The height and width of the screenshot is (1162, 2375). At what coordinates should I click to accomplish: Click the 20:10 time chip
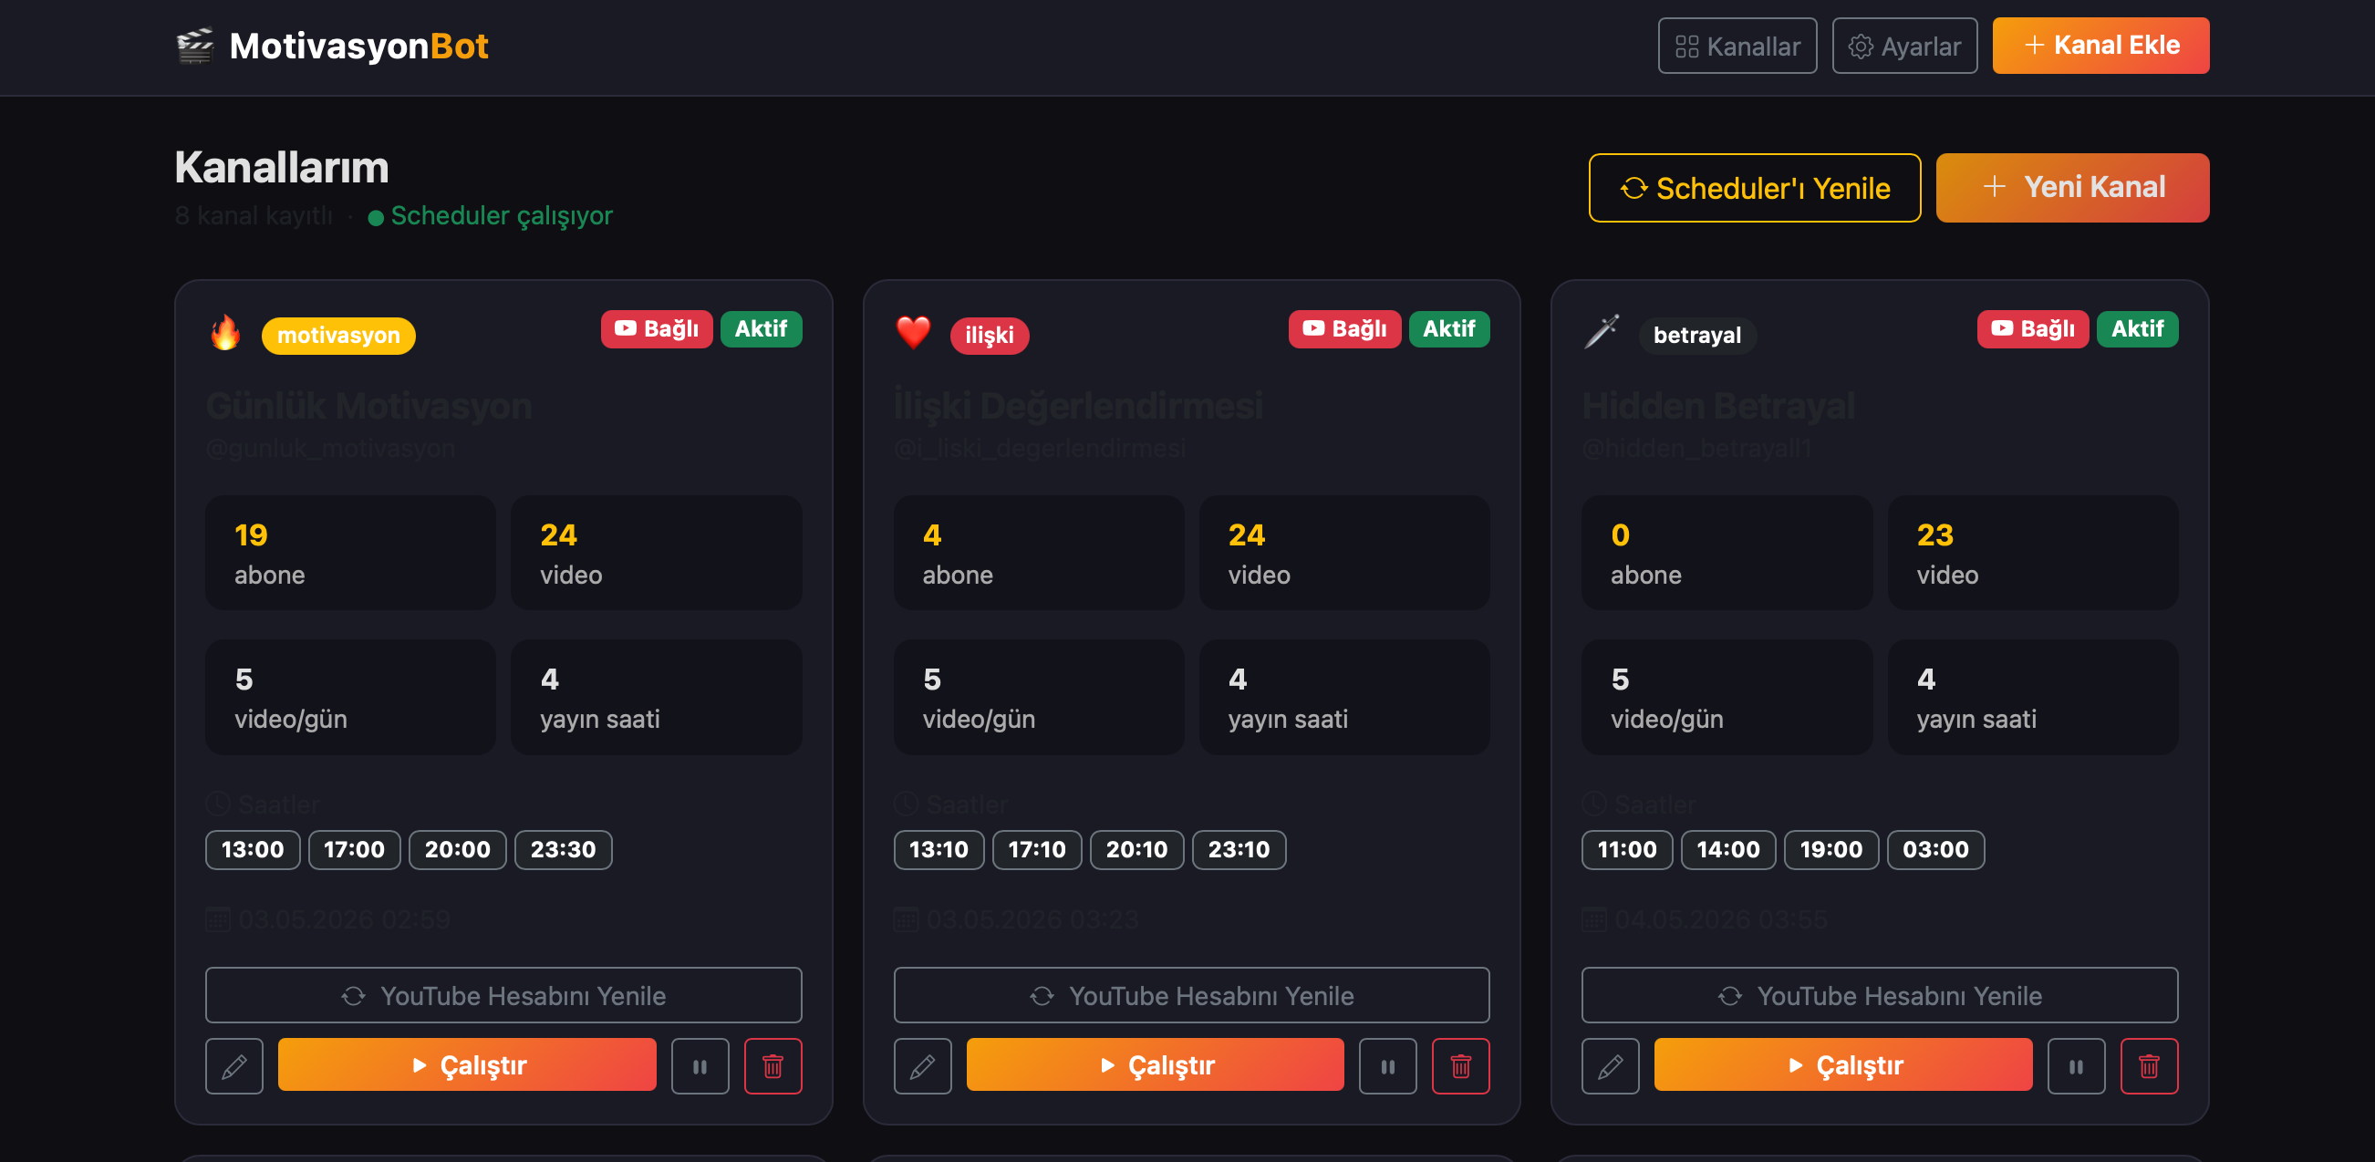(x=1136, y=849)
